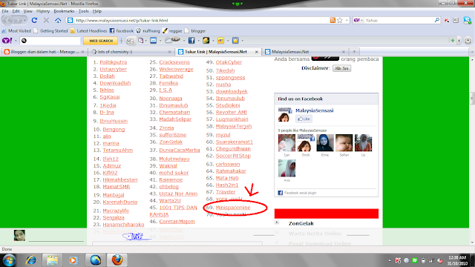Image resolution: width=475 pixels, height=267 pixels.
Task: Launch Internet Explorer from the taskbar
Action: coord(30,260)
